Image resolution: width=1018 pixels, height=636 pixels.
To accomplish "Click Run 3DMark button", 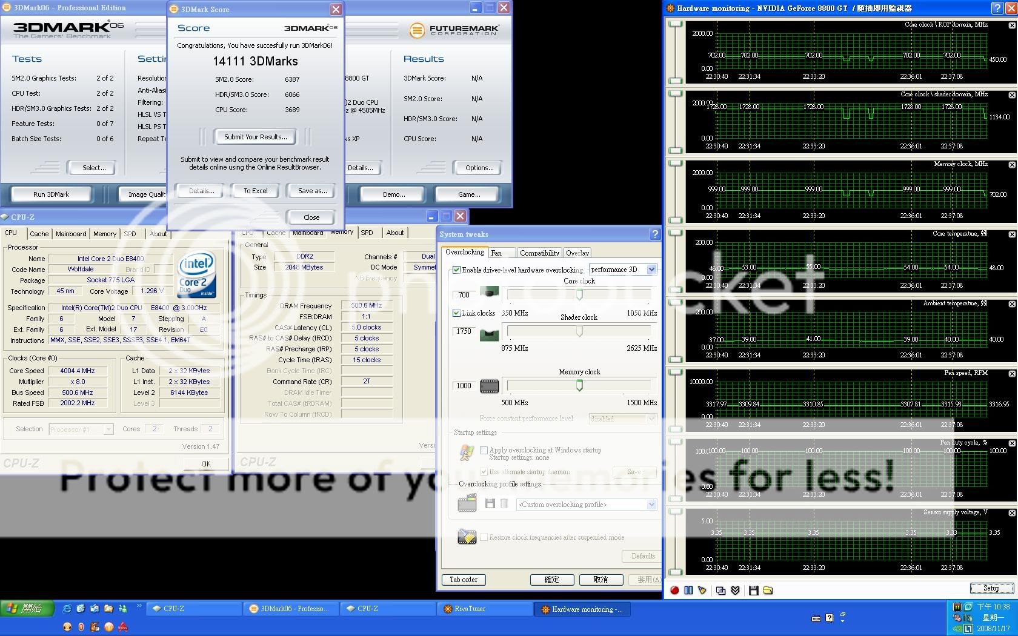I will pos(51,194).
